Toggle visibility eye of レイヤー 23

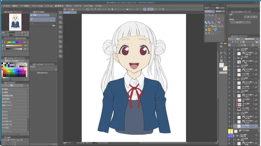coord(230,88)
